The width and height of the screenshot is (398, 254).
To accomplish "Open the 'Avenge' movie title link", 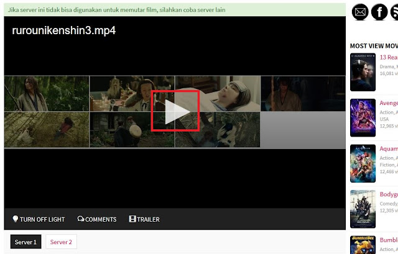I will pyautogui.click(x=389, y=103).
